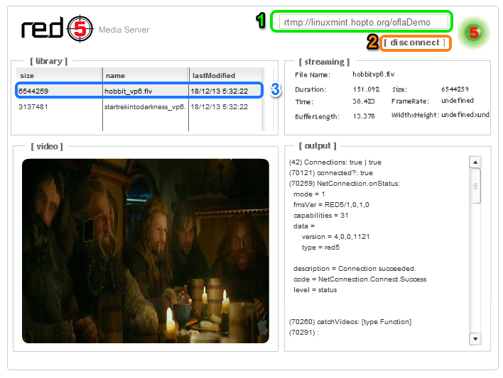The width and height of the screenshot is (503, 378).
Task: Click output line 'code = NetConnection.Connect.Success'
Action: pyautogui.click(x=360, y=279)
